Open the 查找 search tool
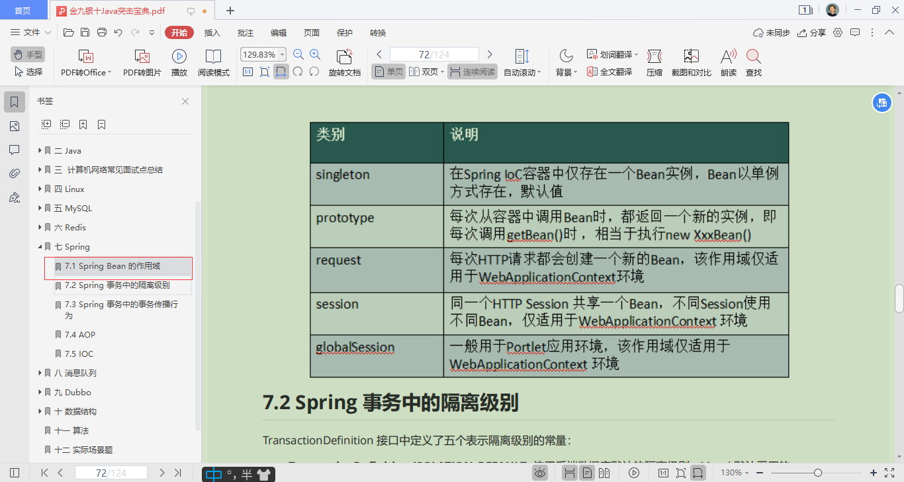 (753, 56)
